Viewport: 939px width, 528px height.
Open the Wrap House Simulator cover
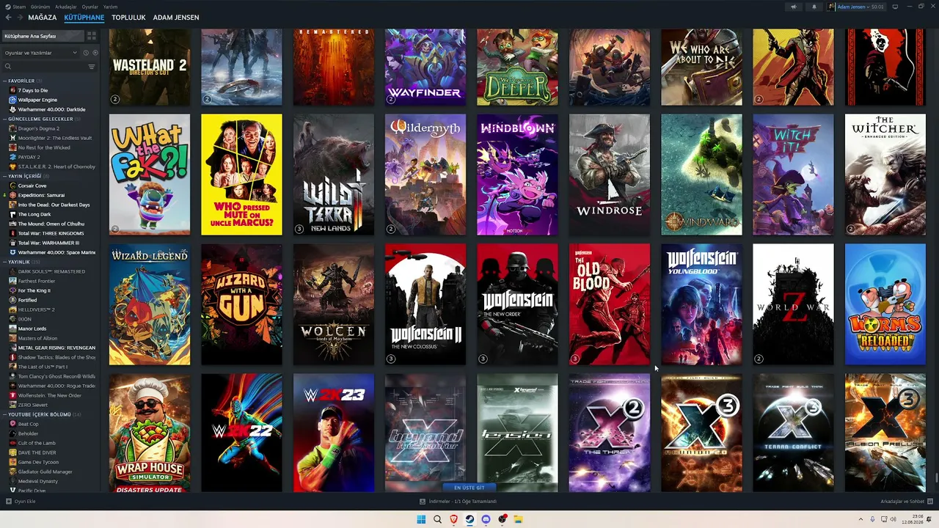(x=150, y=433)
